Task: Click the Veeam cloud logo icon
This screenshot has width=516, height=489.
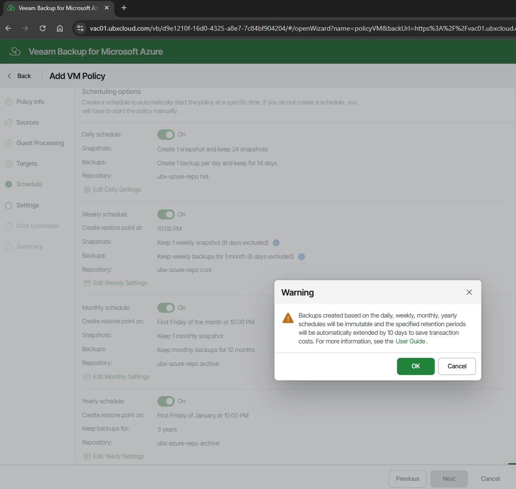Action: pos(15,51)
